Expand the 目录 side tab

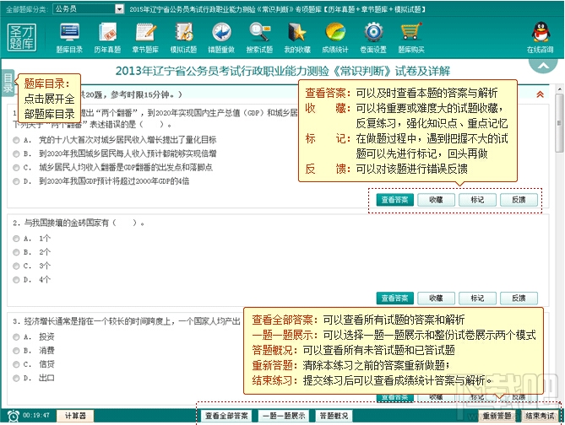[x=8, y=83]
